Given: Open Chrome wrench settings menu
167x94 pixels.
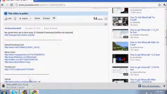Looking at the screenshot, I should [164, 5].
